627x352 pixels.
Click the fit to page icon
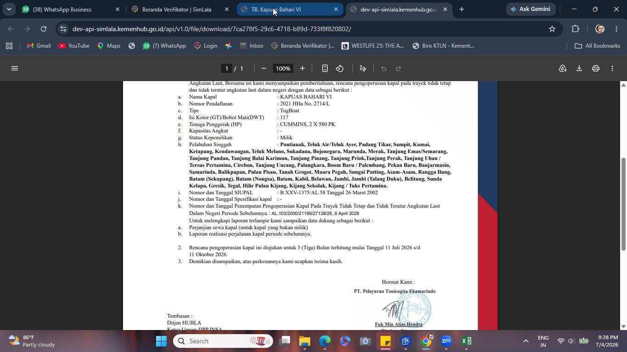coord(325,68)
